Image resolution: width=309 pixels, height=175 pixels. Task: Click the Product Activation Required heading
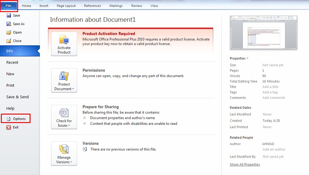pos(109,34)
